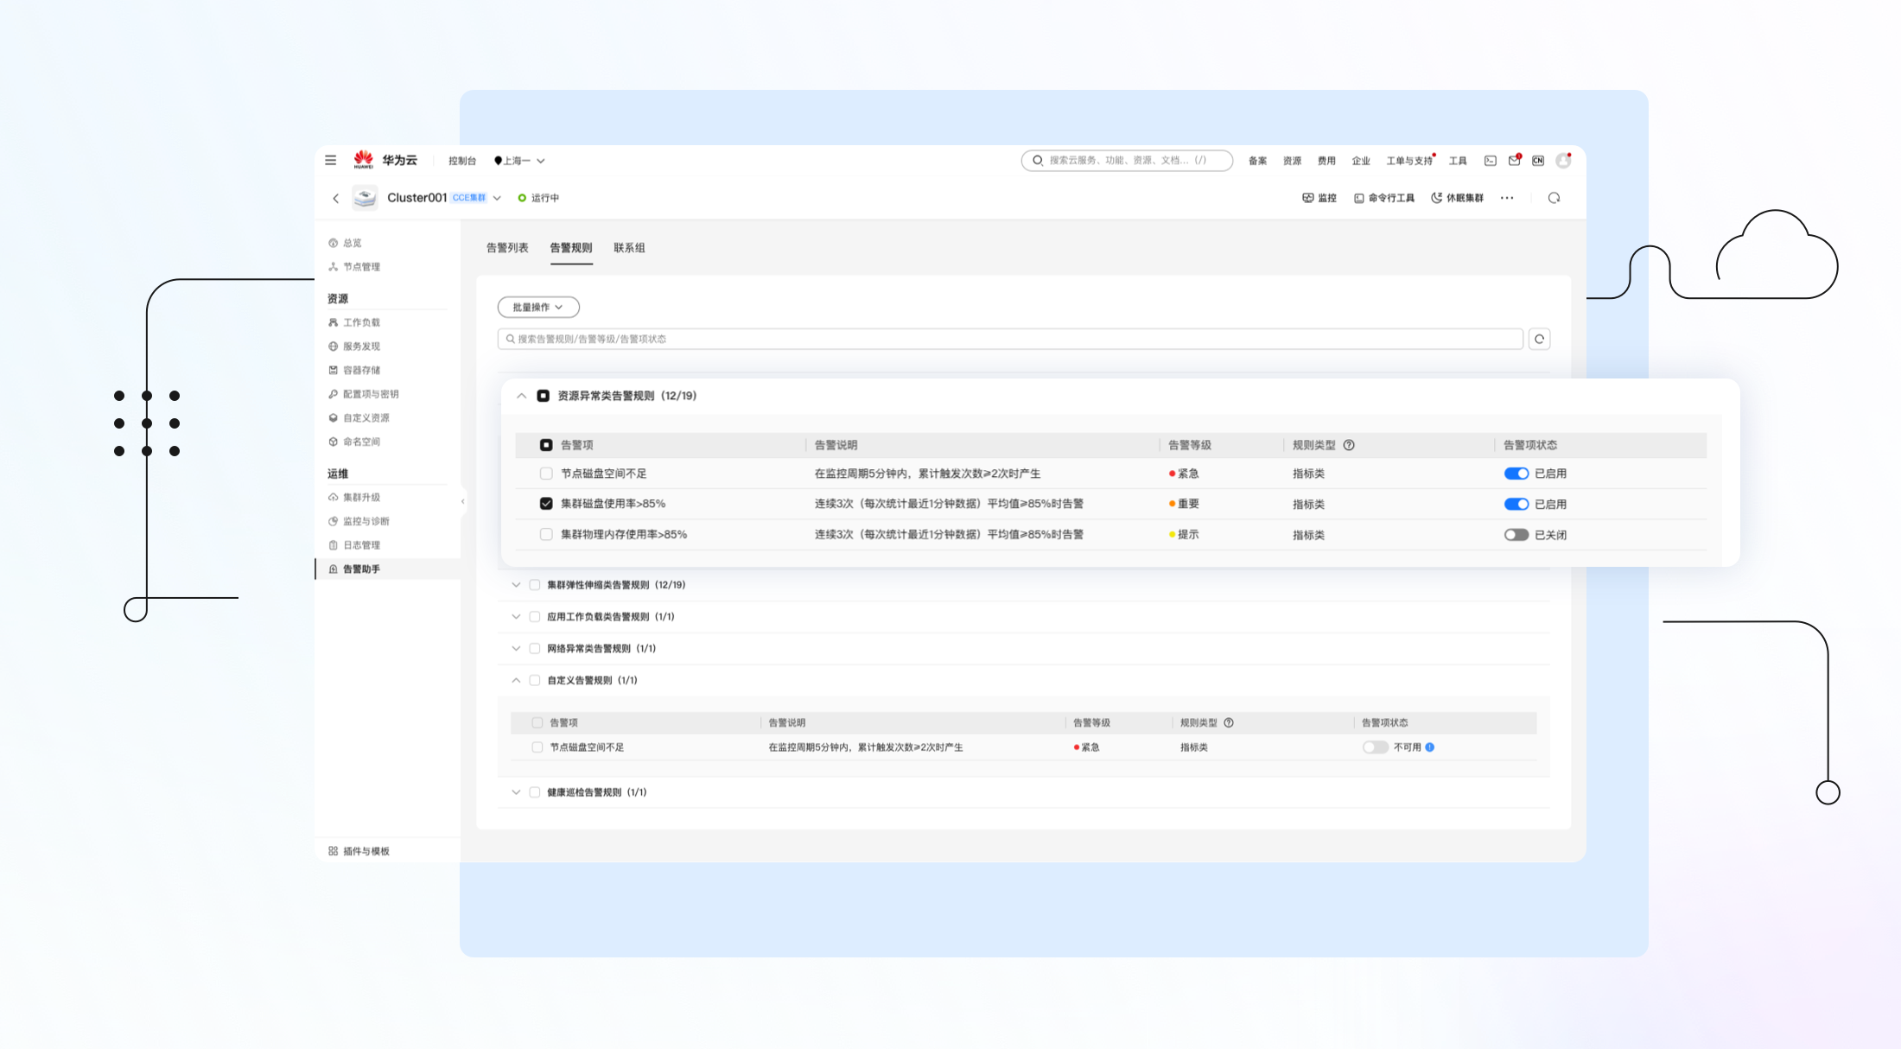This screenshot has height=1049, width=1901.
Task: Click the help icon next to 规则类型
Action: coord(1349,445)
